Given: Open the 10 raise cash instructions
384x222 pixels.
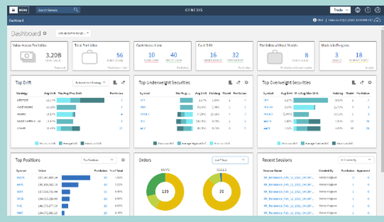Looking at the screenshot, I should tap(152, 55).
